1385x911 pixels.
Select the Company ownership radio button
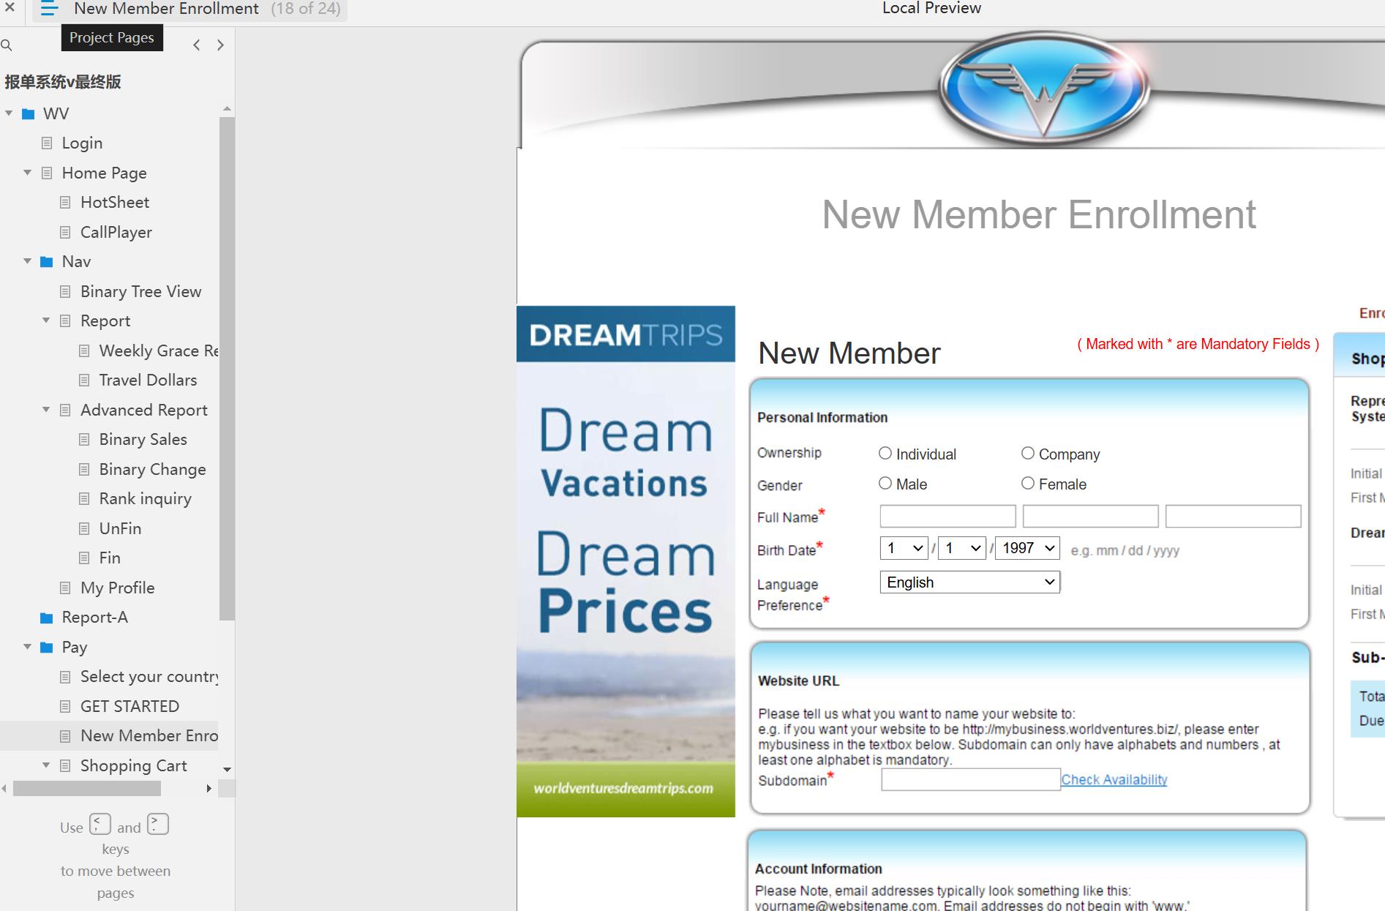tap(1028, 454)
